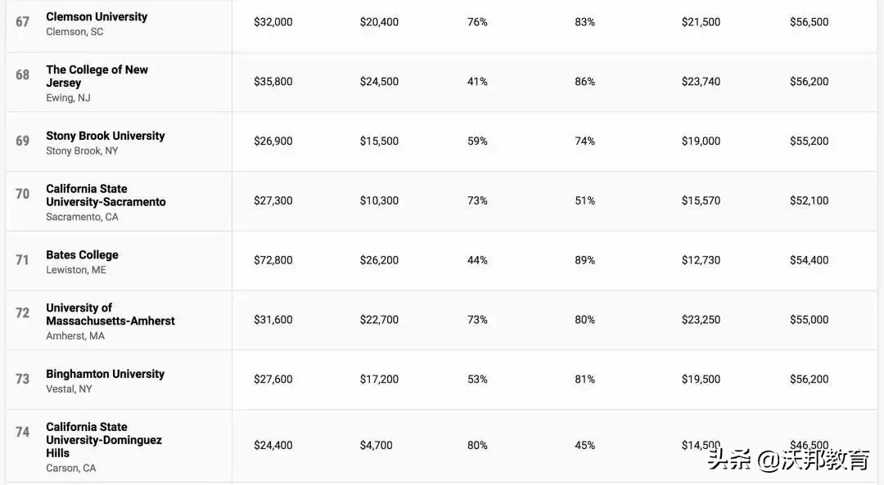Click The College of New Jersey name
Viewport: 884px width, 485px height.
pyautogui.click(x=97, y=76)
